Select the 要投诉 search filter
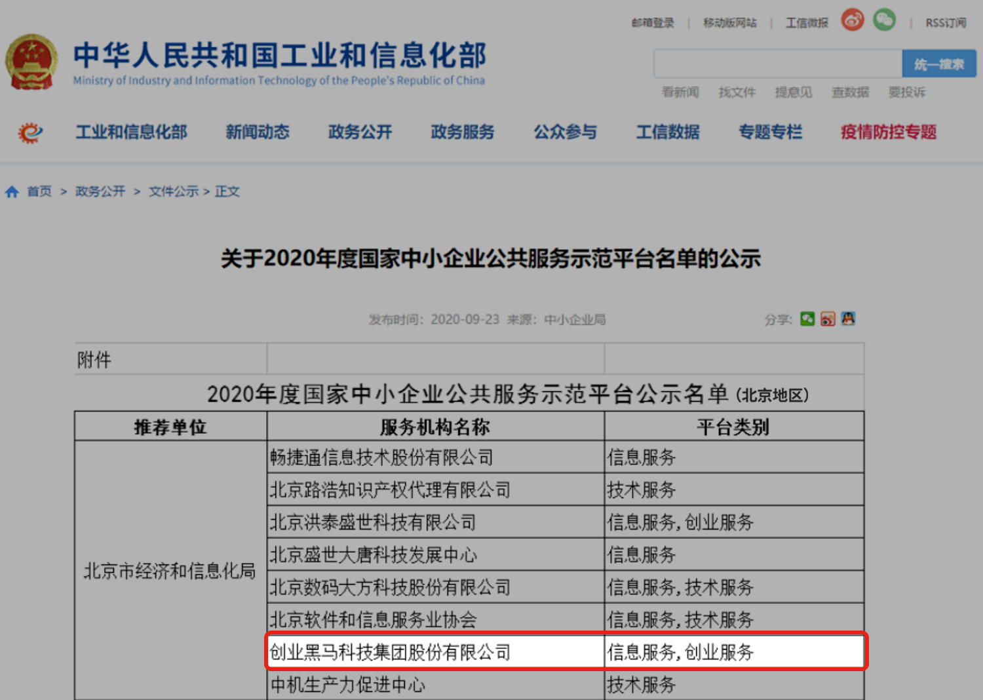The image size is (983, 700). (x=907, y=92)
